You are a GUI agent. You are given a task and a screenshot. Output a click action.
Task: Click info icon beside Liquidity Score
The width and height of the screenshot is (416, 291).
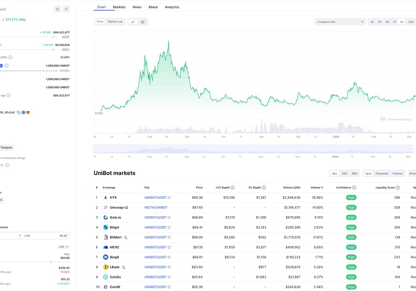[398, 187]
